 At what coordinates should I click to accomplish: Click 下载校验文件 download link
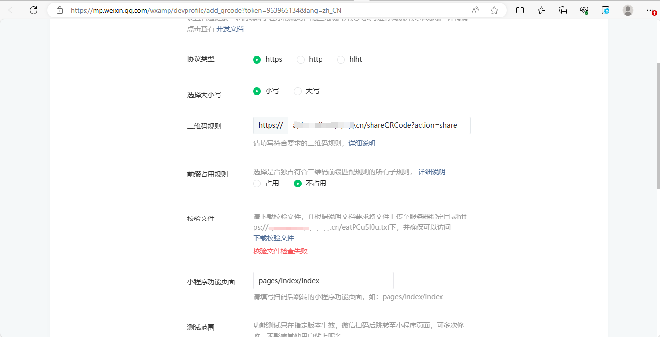273,238
